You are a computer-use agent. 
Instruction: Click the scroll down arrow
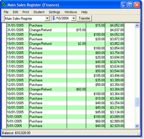click(137, 126)
